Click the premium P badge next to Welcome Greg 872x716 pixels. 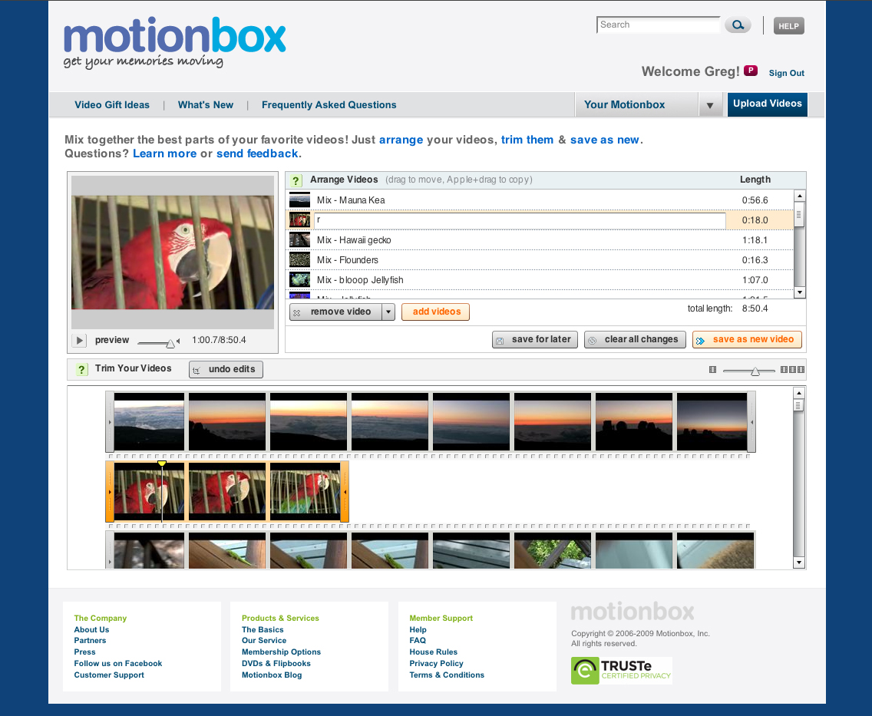(751, 71)
